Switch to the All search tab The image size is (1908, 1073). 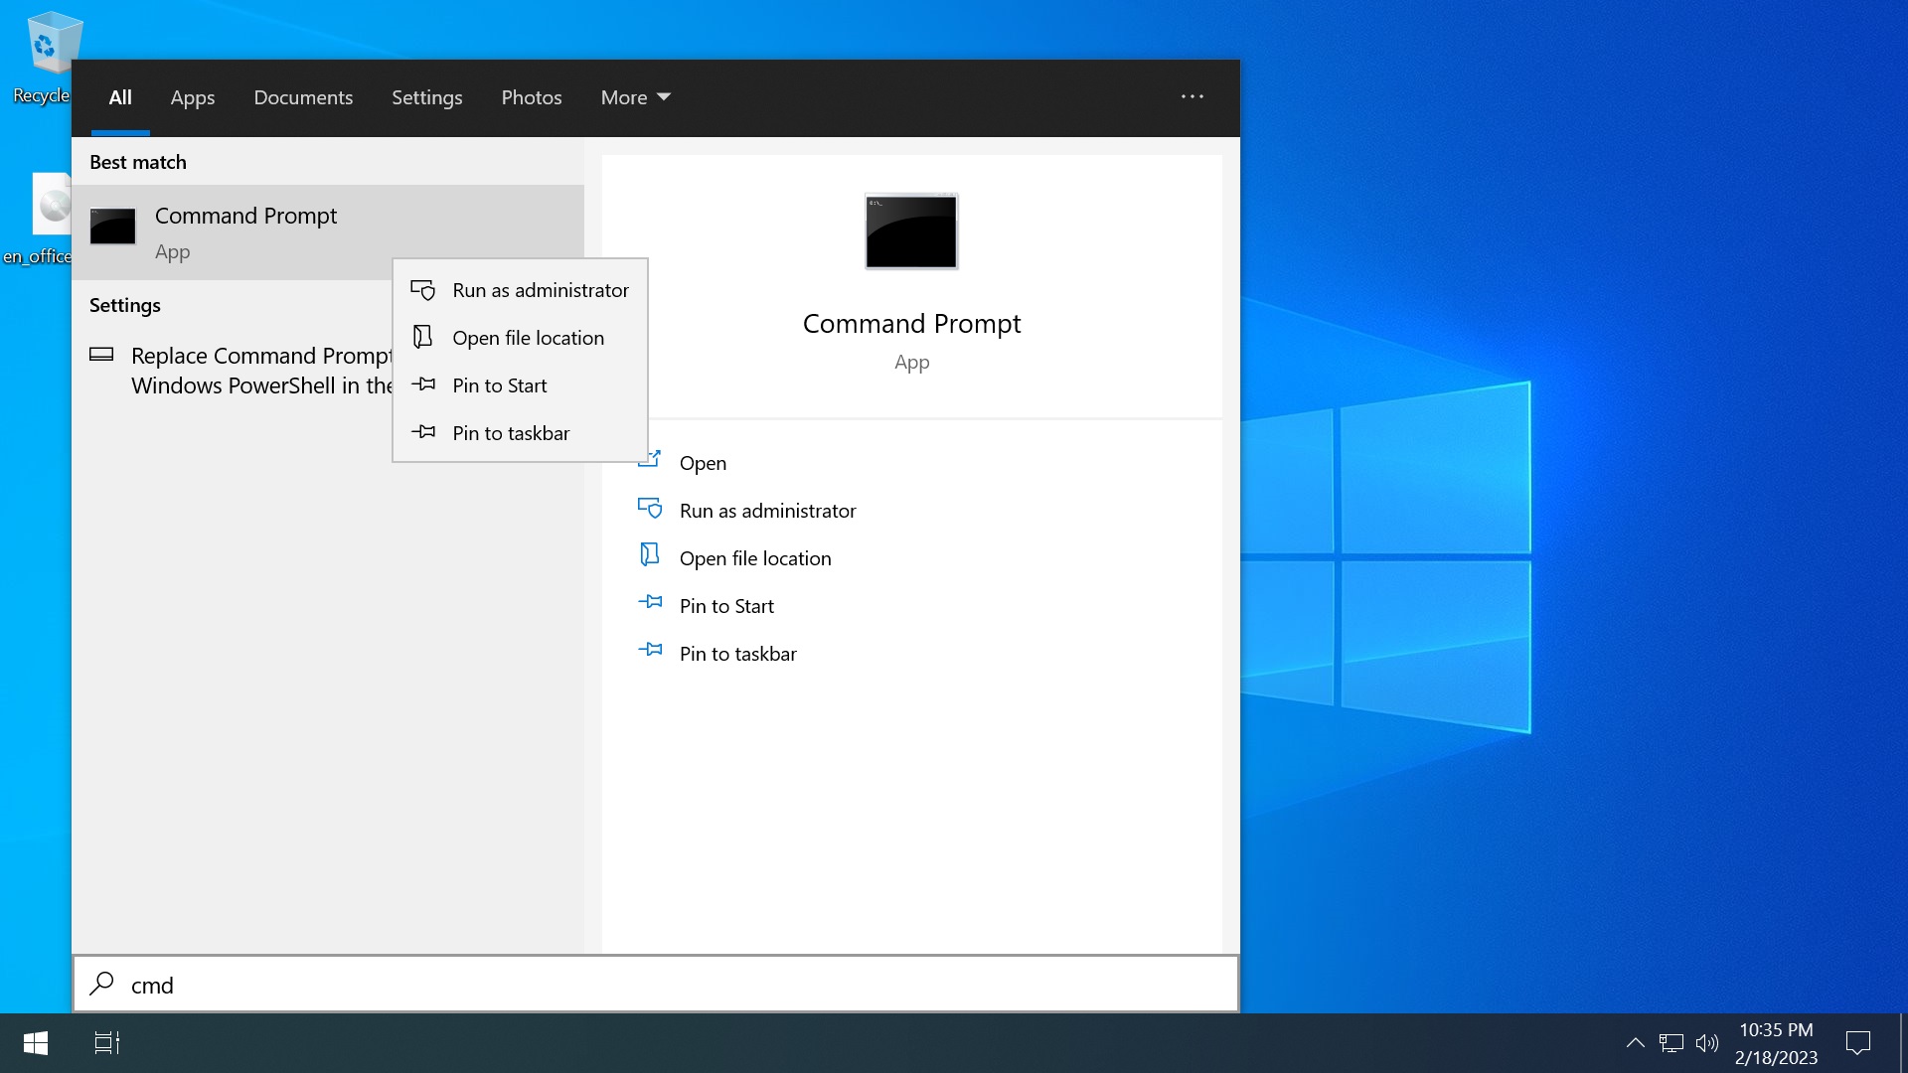click(120, 97)
